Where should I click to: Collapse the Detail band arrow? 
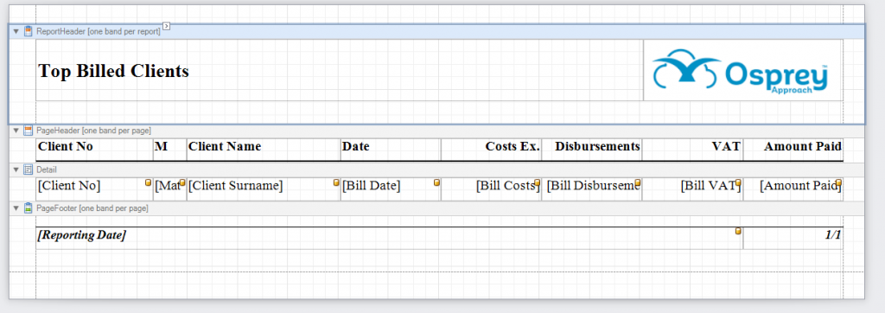tap(16, 169)
